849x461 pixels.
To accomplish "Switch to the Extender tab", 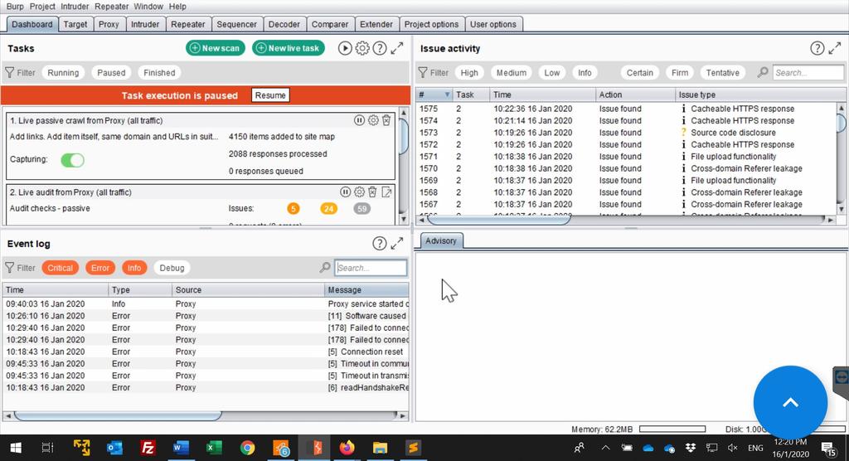I will [x=376, y=24].
